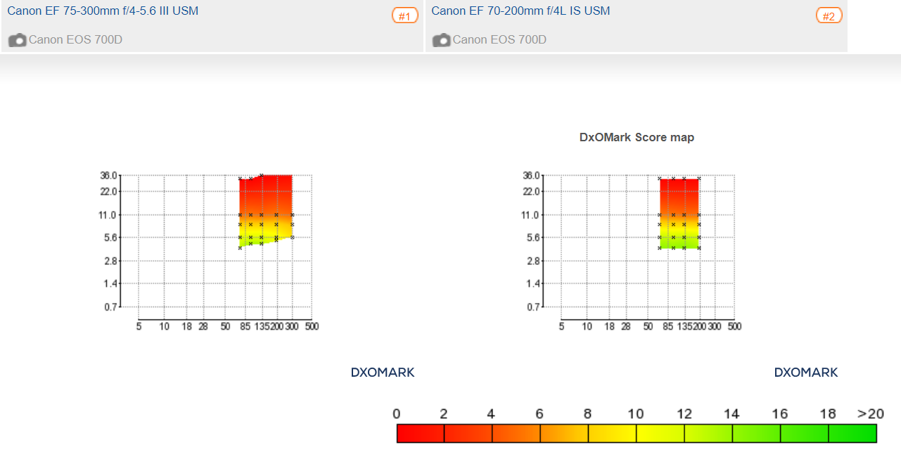This screenshot has width=901, height=466.
Task: Click the 5.6 aperture label on the right chart
Action: click(534, 238)
